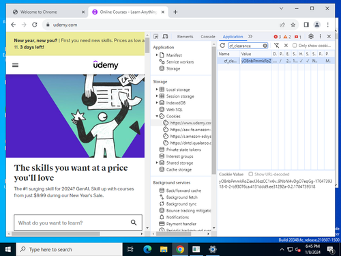This screenshot has width=341, height=256.
Task: Expand the IndexedDB node
Action: 157,102
